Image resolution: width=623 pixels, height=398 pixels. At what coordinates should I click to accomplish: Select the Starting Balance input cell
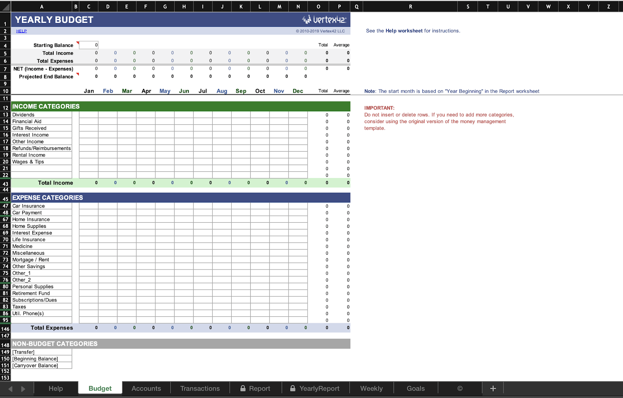tap(89, 45)
